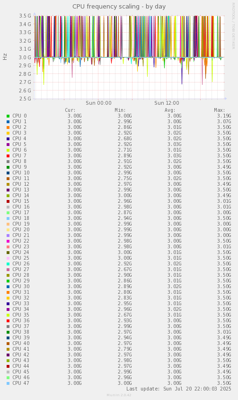Click CPU 5 avg value 3.03G
This screenshot has height=400, width=238.
(x=175, y=145)
